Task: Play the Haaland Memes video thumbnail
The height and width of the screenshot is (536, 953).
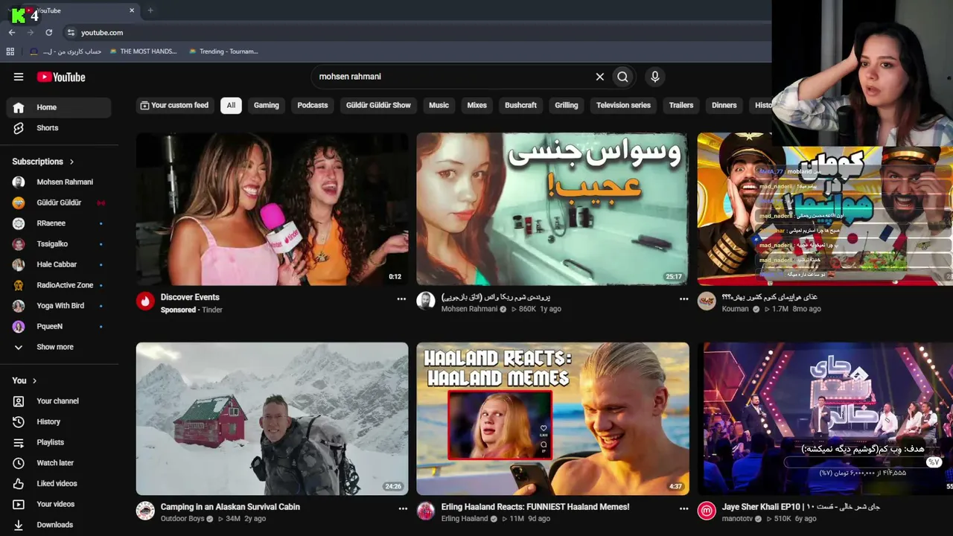Action: pos(552,418)
